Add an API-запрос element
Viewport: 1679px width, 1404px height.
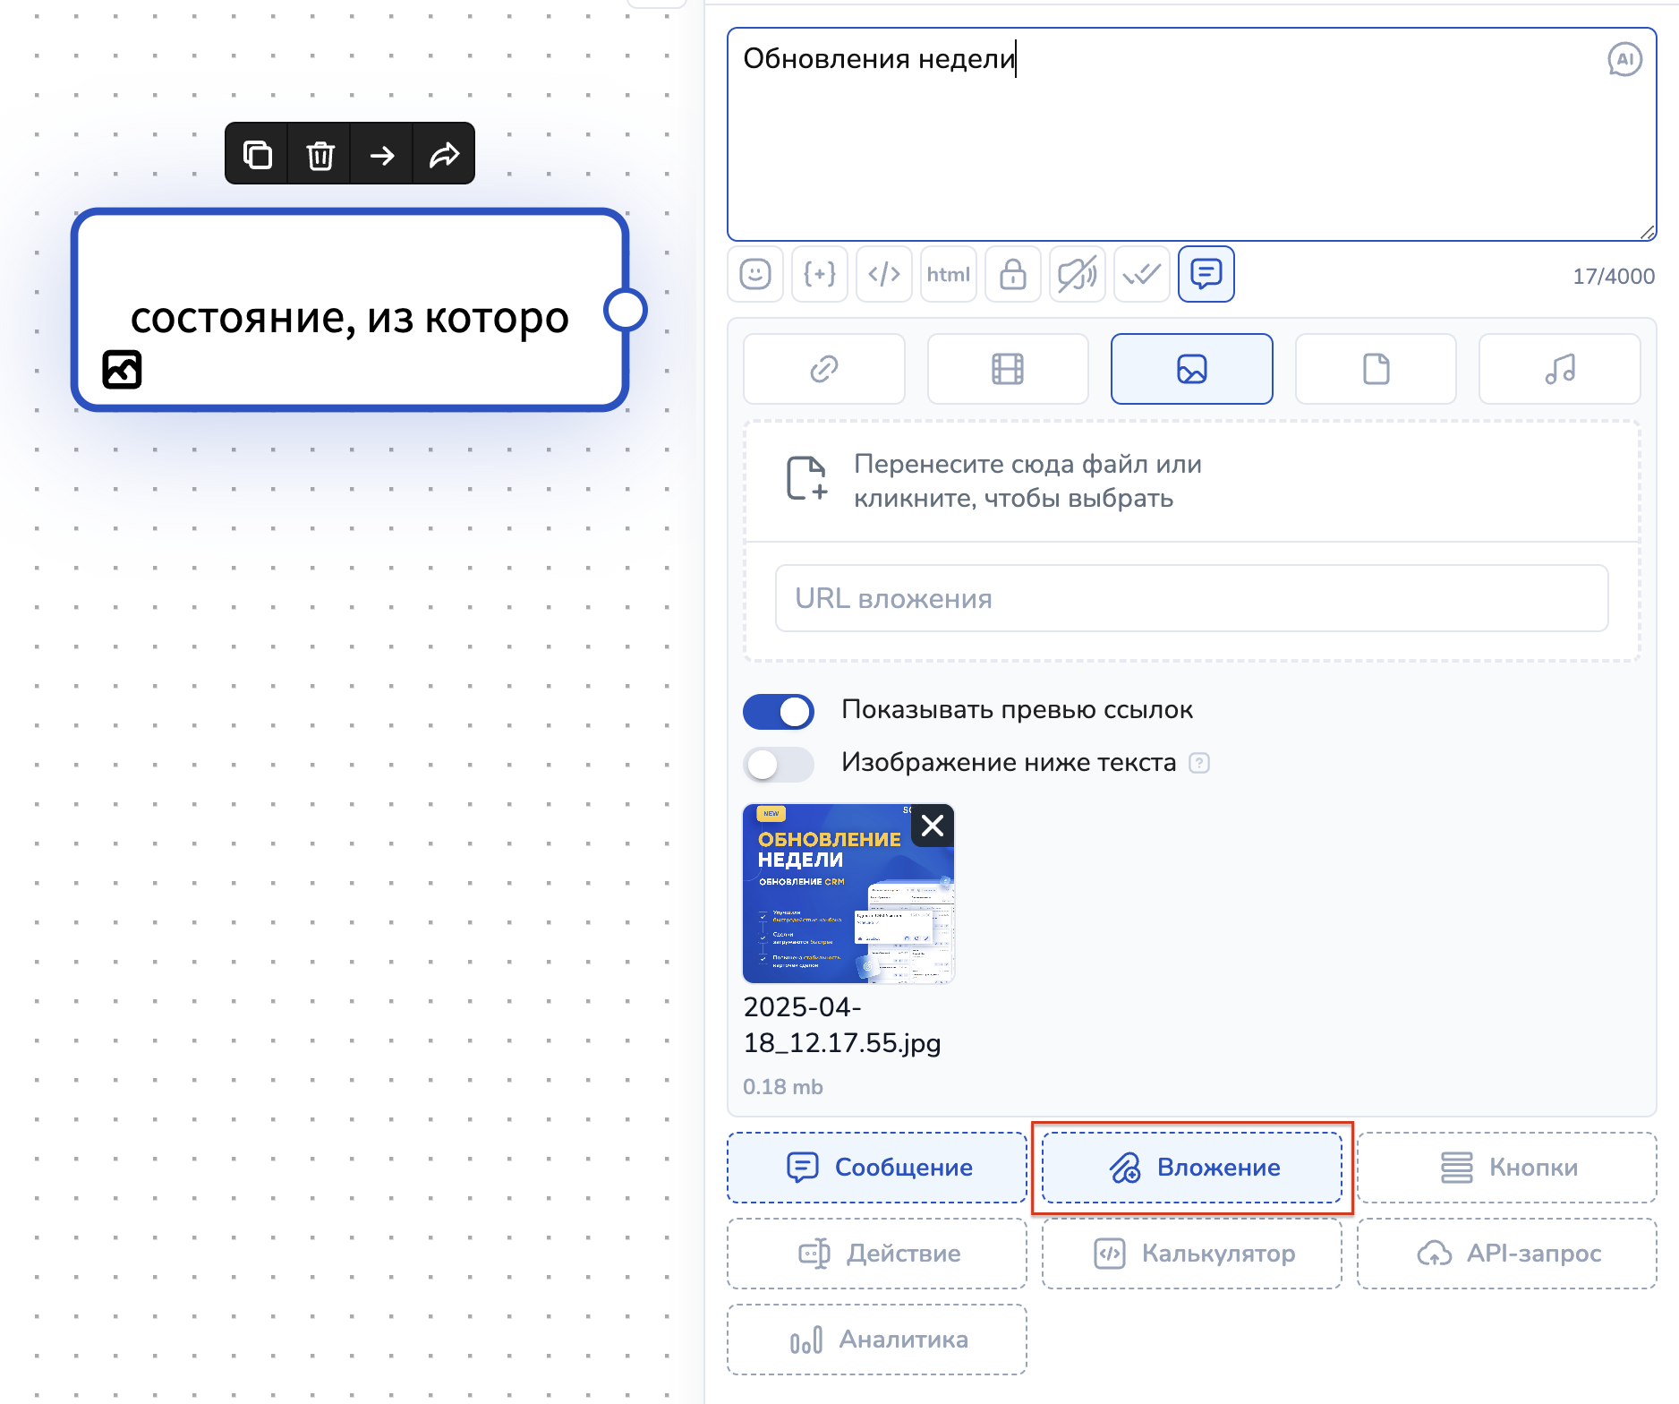[x=1507, y=1254]
